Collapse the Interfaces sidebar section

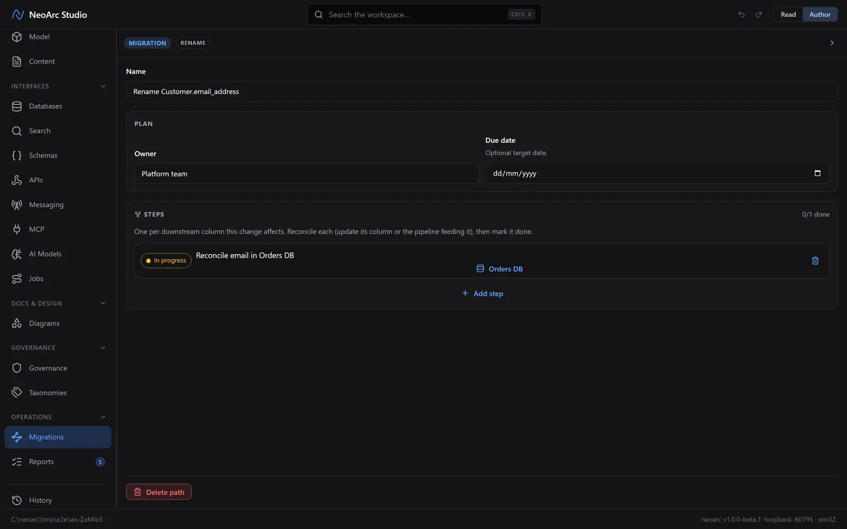103,86
